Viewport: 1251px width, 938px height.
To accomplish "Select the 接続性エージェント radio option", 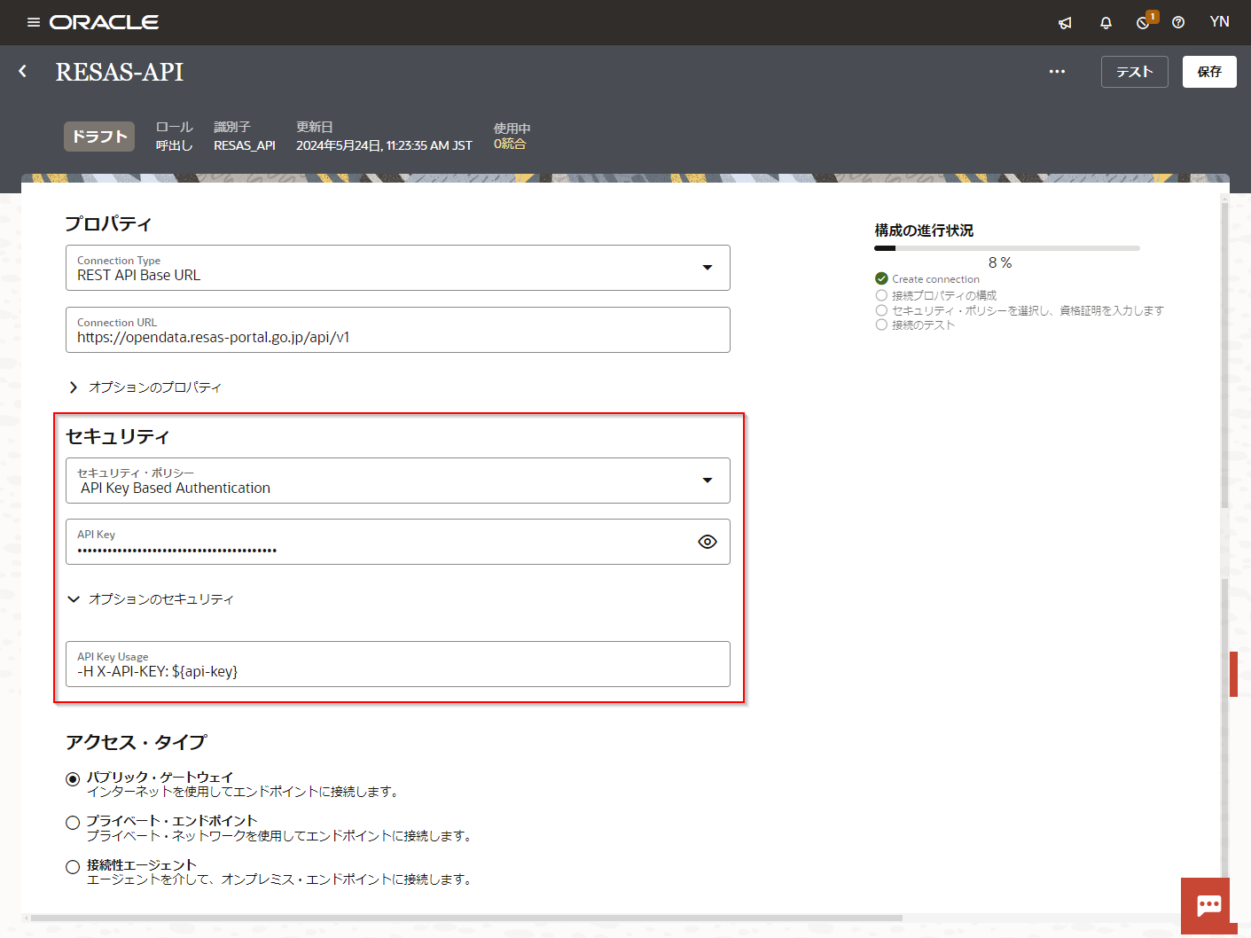I will [73, 867].
